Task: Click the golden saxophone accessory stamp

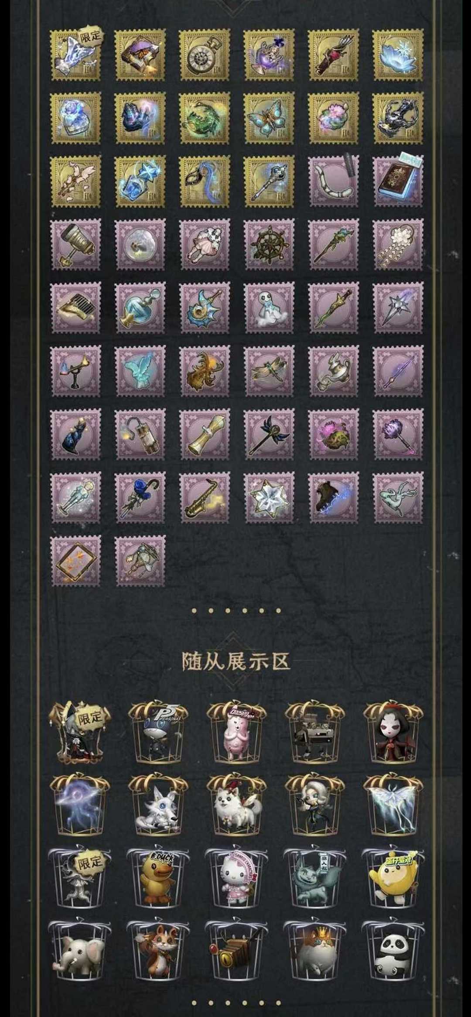Action: tap(205, 498)
